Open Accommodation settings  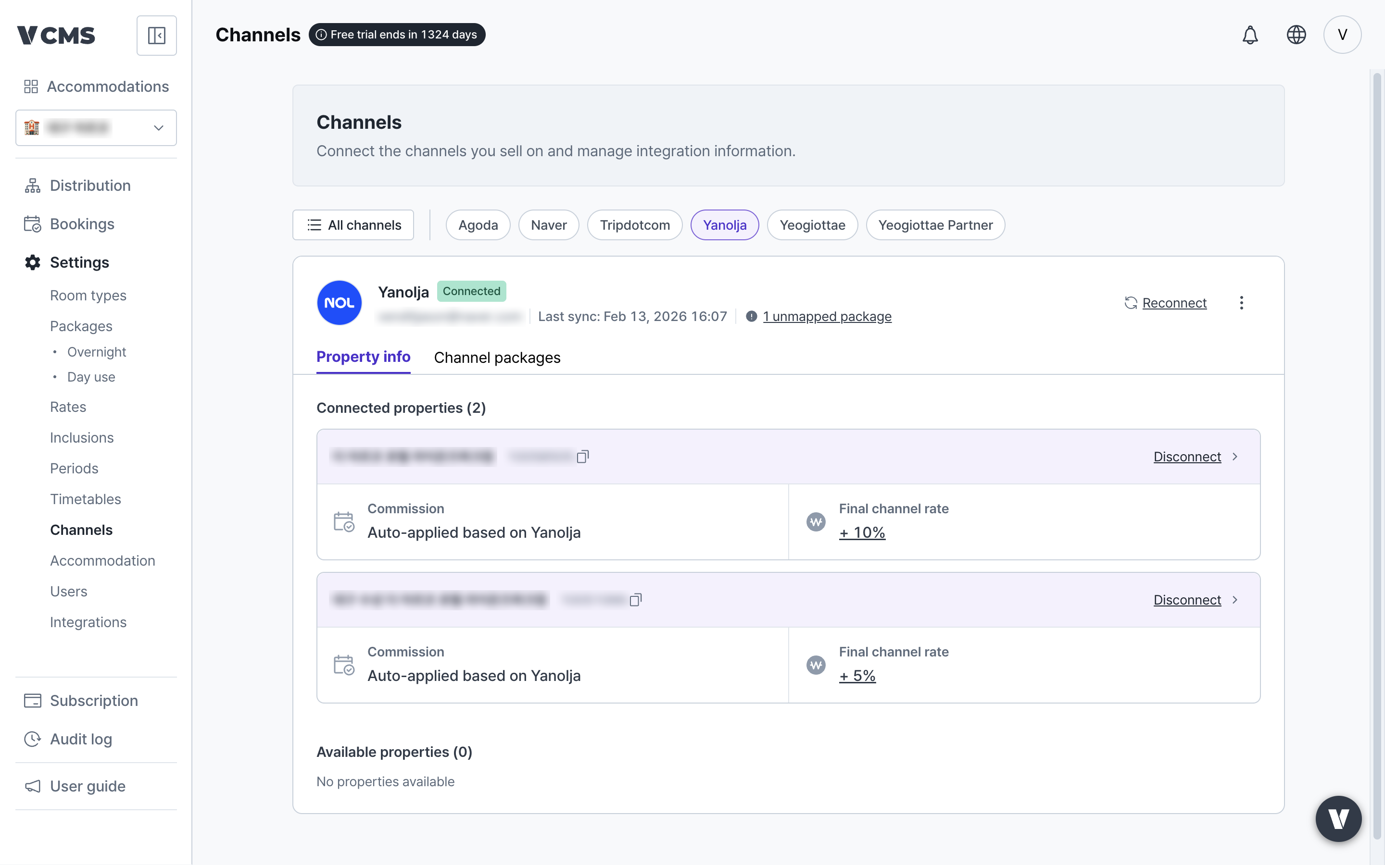click(102, 561)
